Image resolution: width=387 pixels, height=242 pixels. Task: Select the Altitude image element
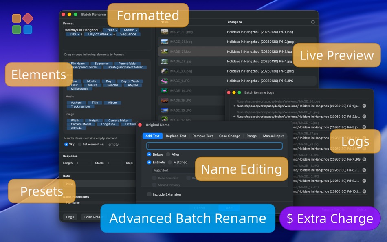point(76,128)
